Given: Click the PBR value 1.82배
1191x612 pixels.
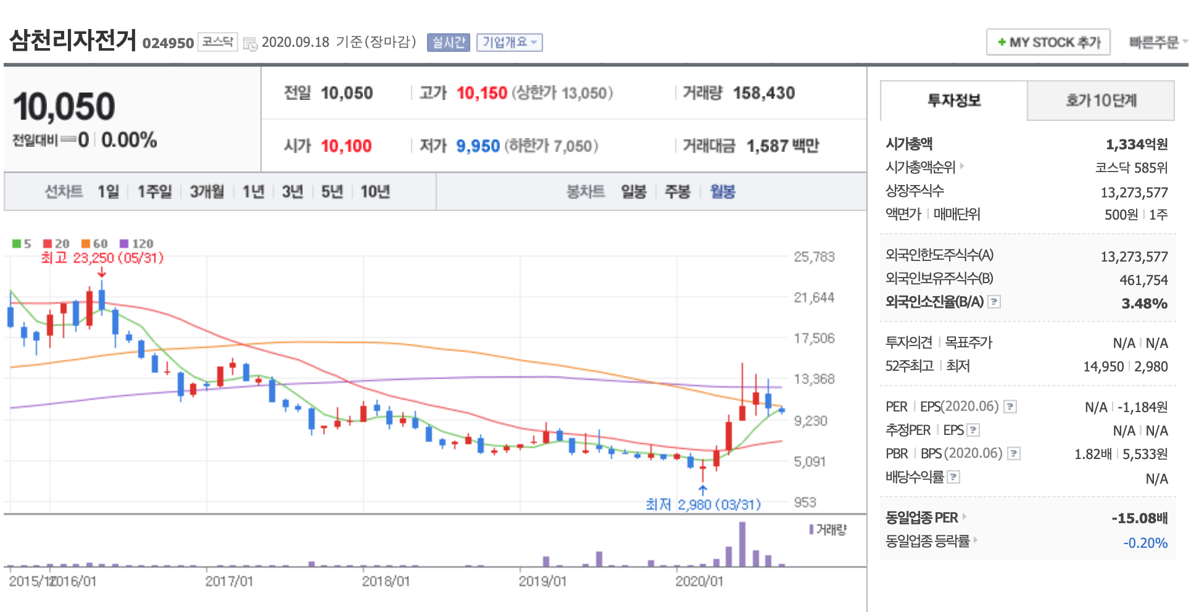Looking at the screenshot, I should [x=1093, y=454].
